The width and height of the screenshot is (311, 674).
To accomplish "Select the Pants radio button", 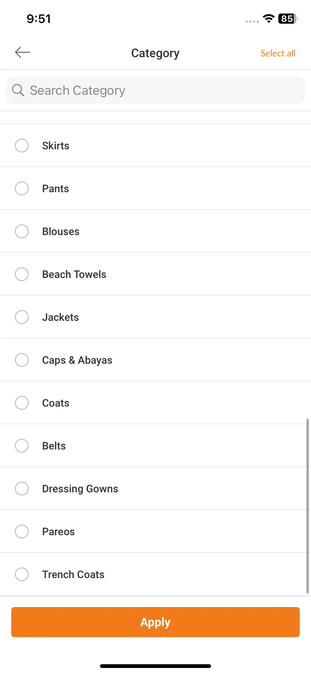I will [x=22, y=188].
